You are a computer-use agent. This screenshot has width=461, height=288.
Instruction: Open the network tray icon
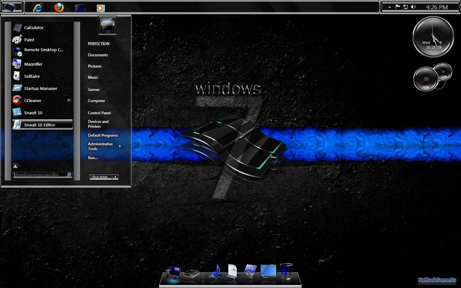406,7
